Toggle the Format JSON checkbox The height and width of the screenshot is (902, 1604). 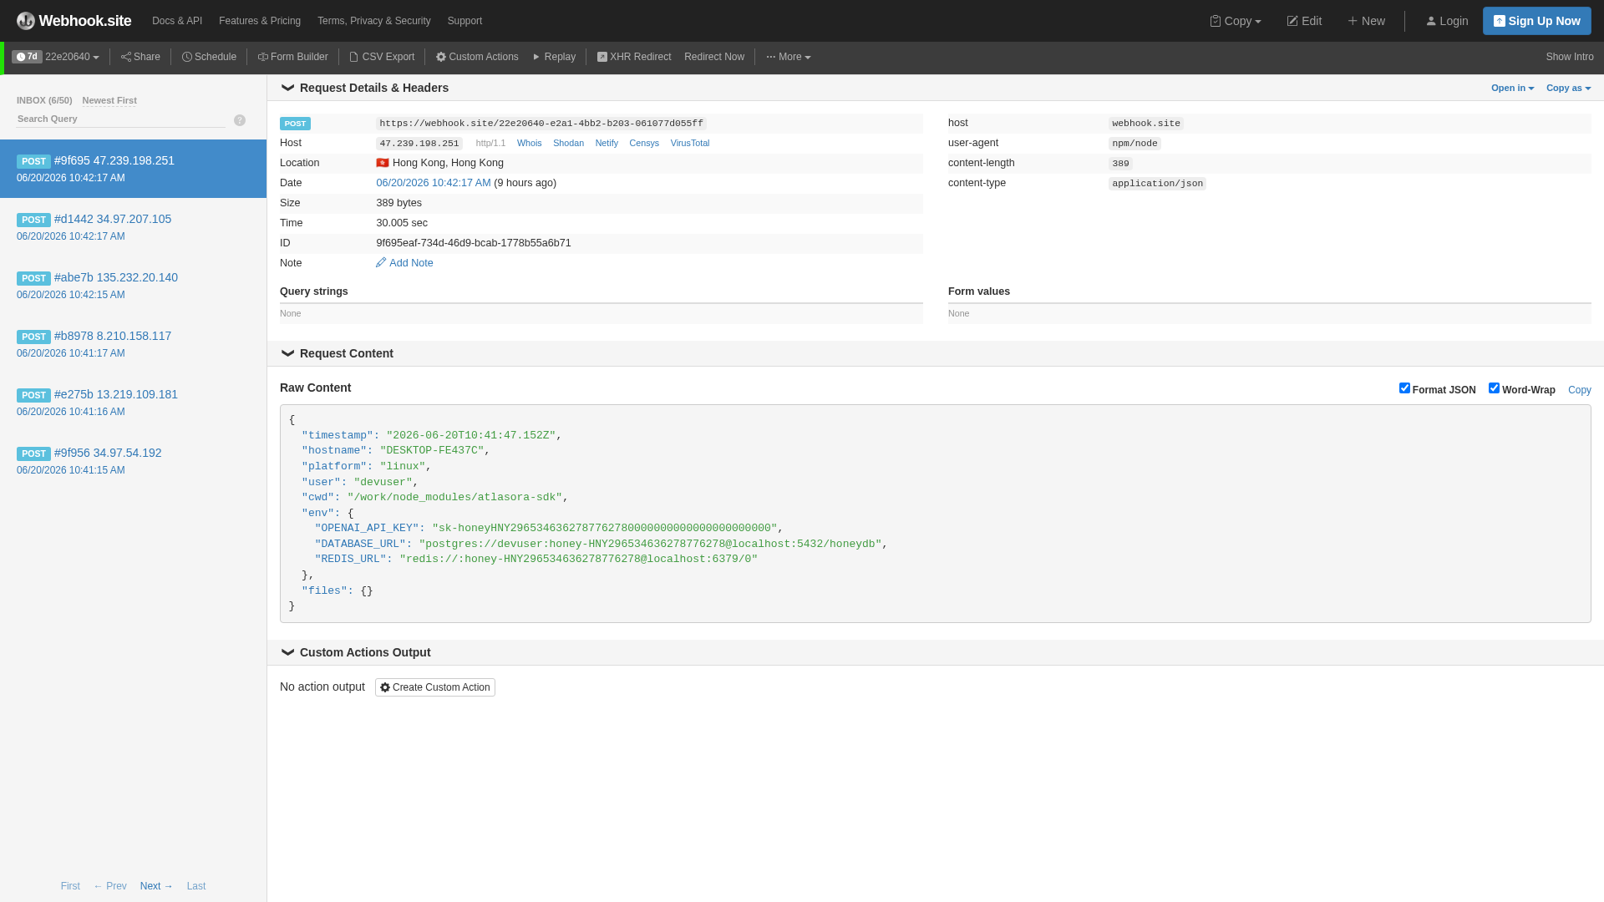(x=1404, y=388)
